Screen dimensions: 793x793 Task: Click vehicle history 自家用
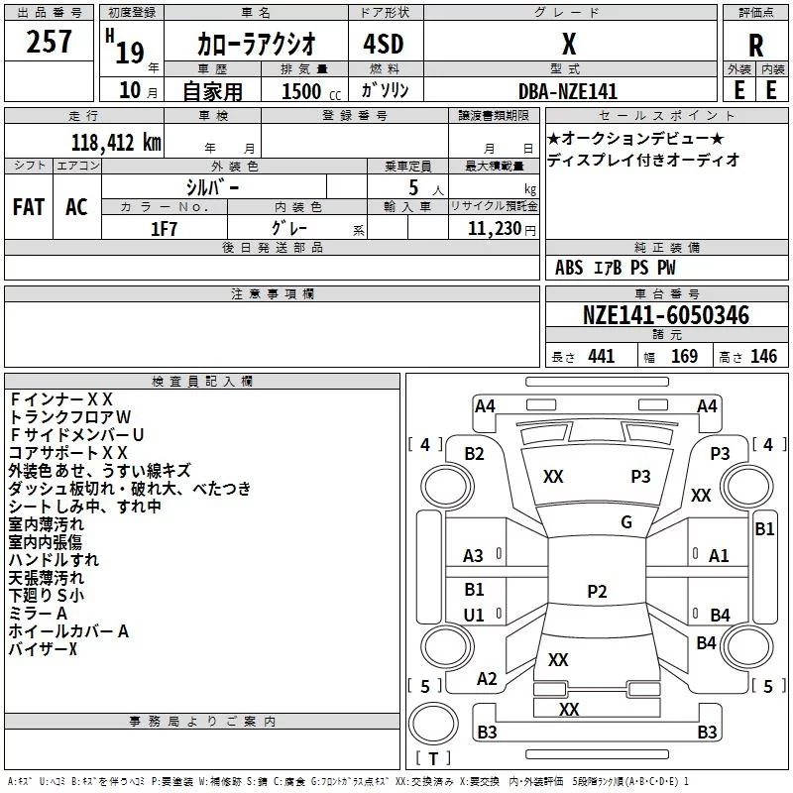click(212, 91)
